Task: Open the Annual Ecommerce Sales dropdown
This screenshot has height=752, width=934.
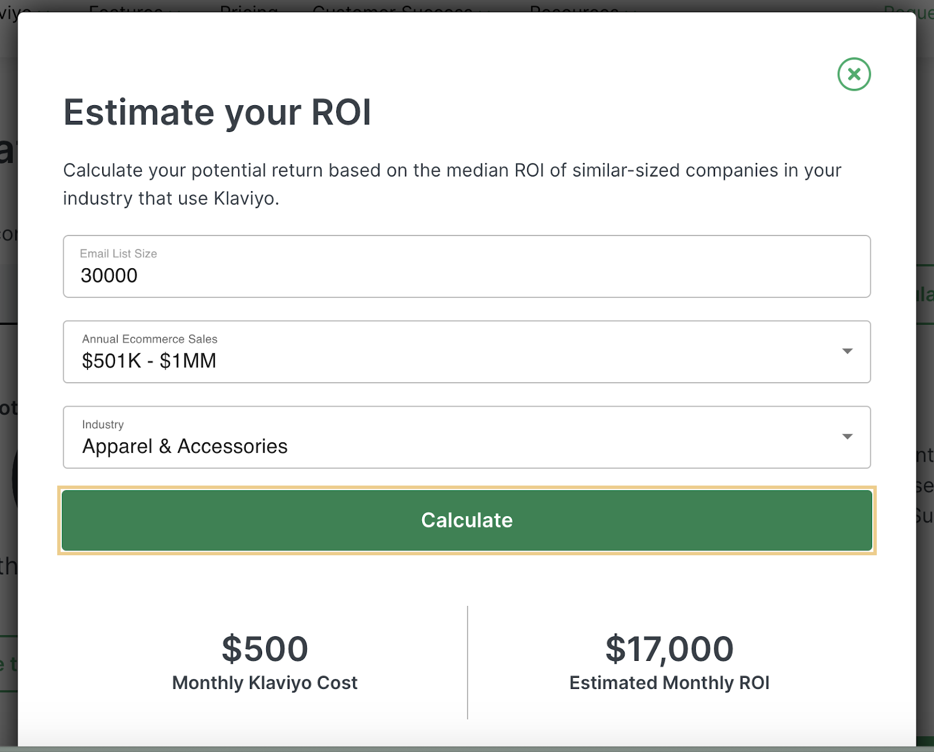Action: click(x=467, y=352)
